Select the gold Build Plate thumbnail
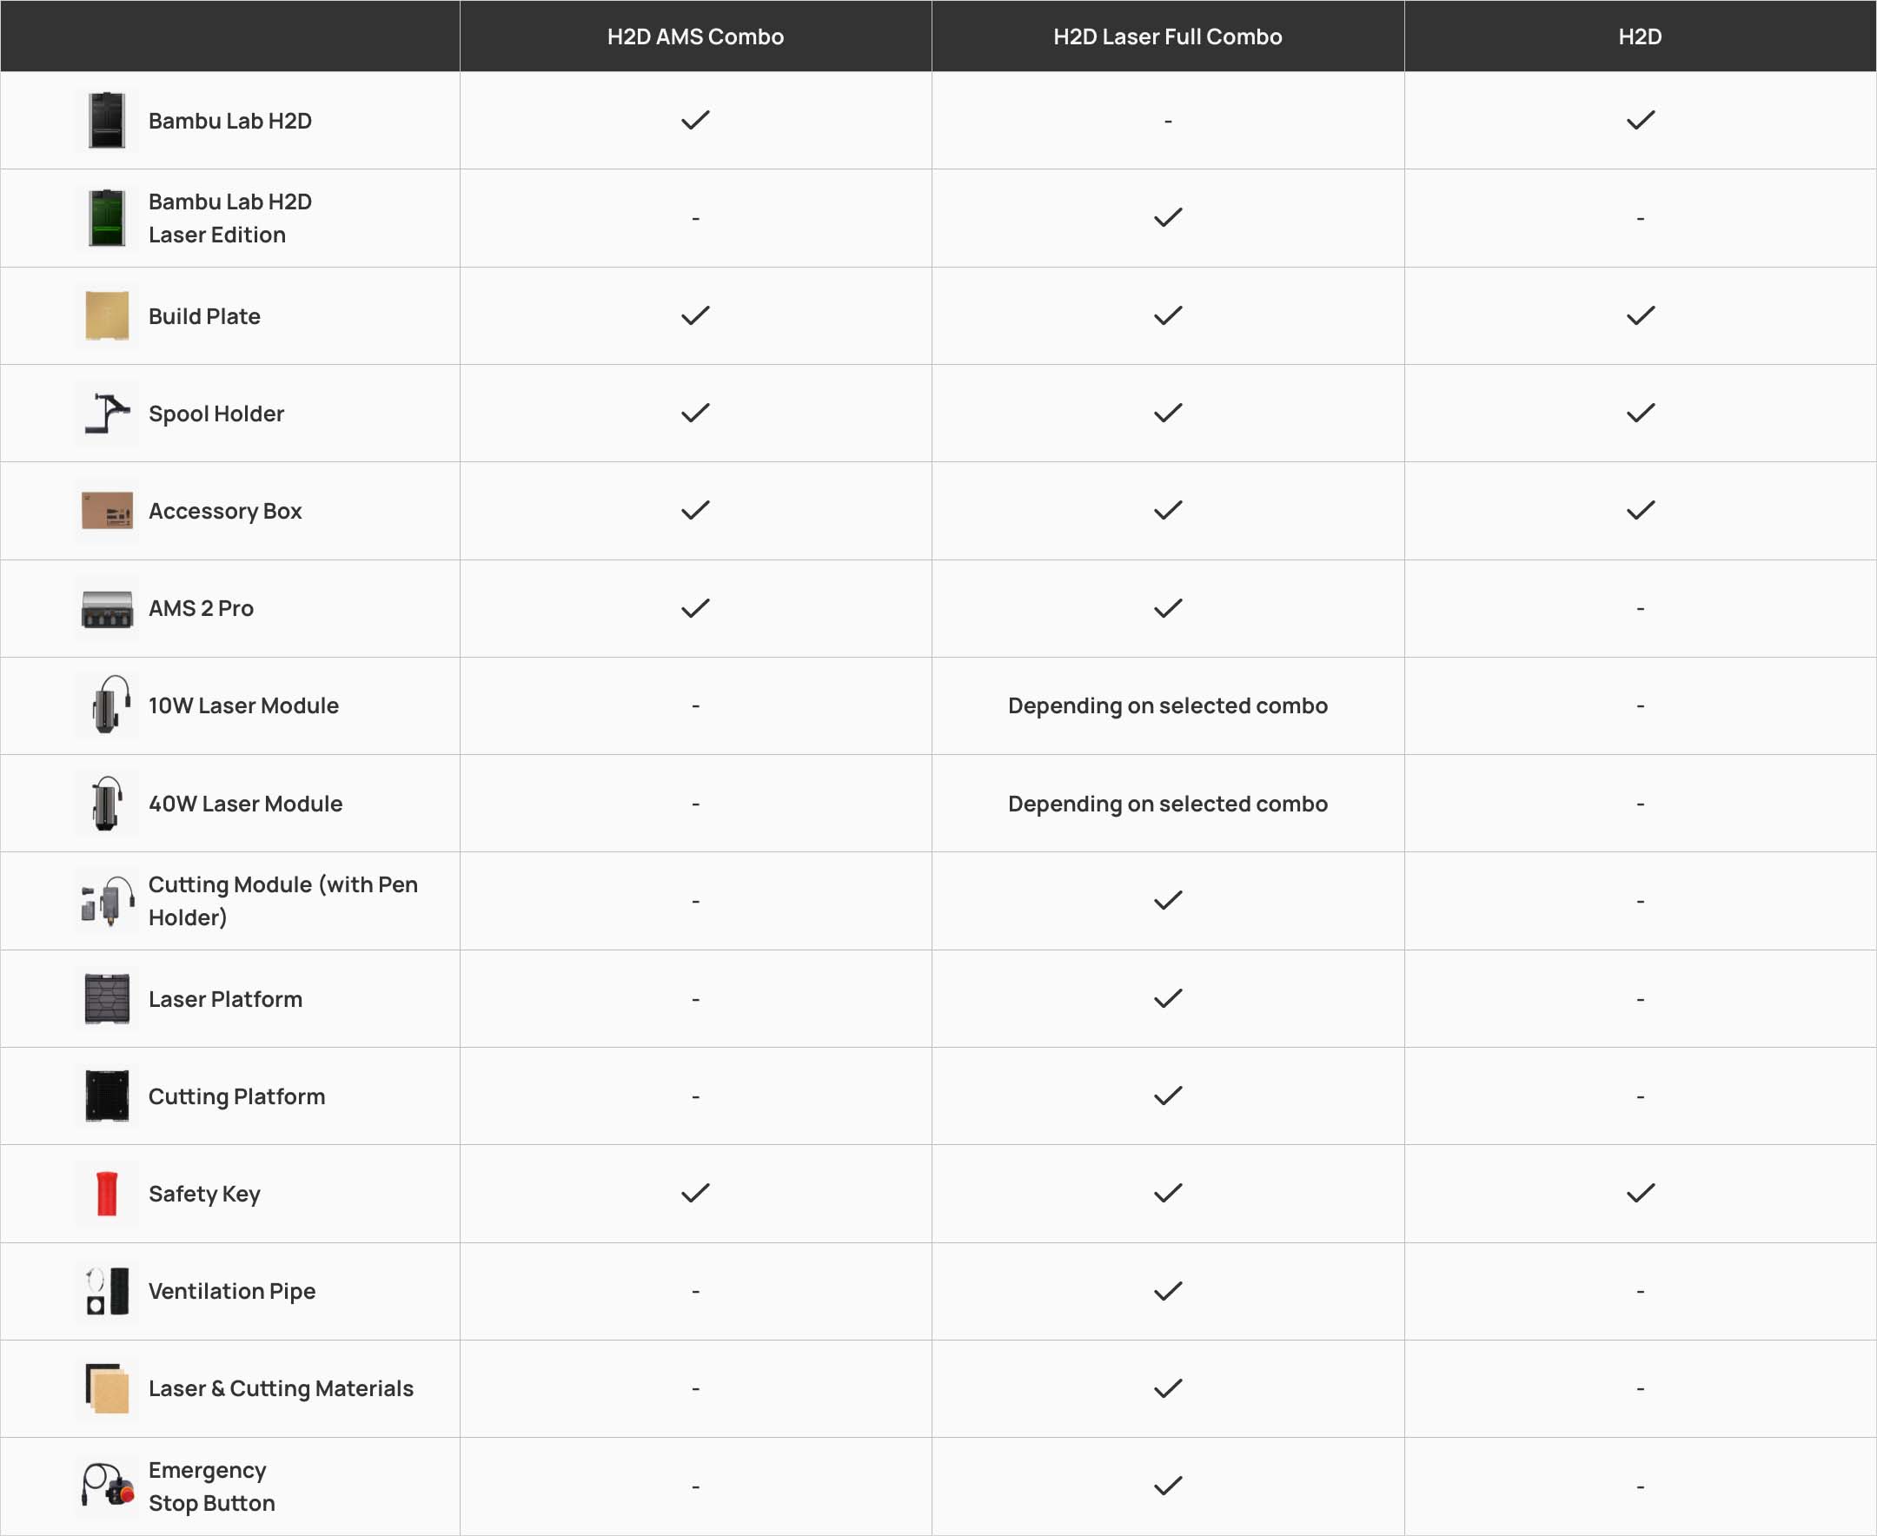The height and width of the screenshot is (1536, 1877). 107,316
